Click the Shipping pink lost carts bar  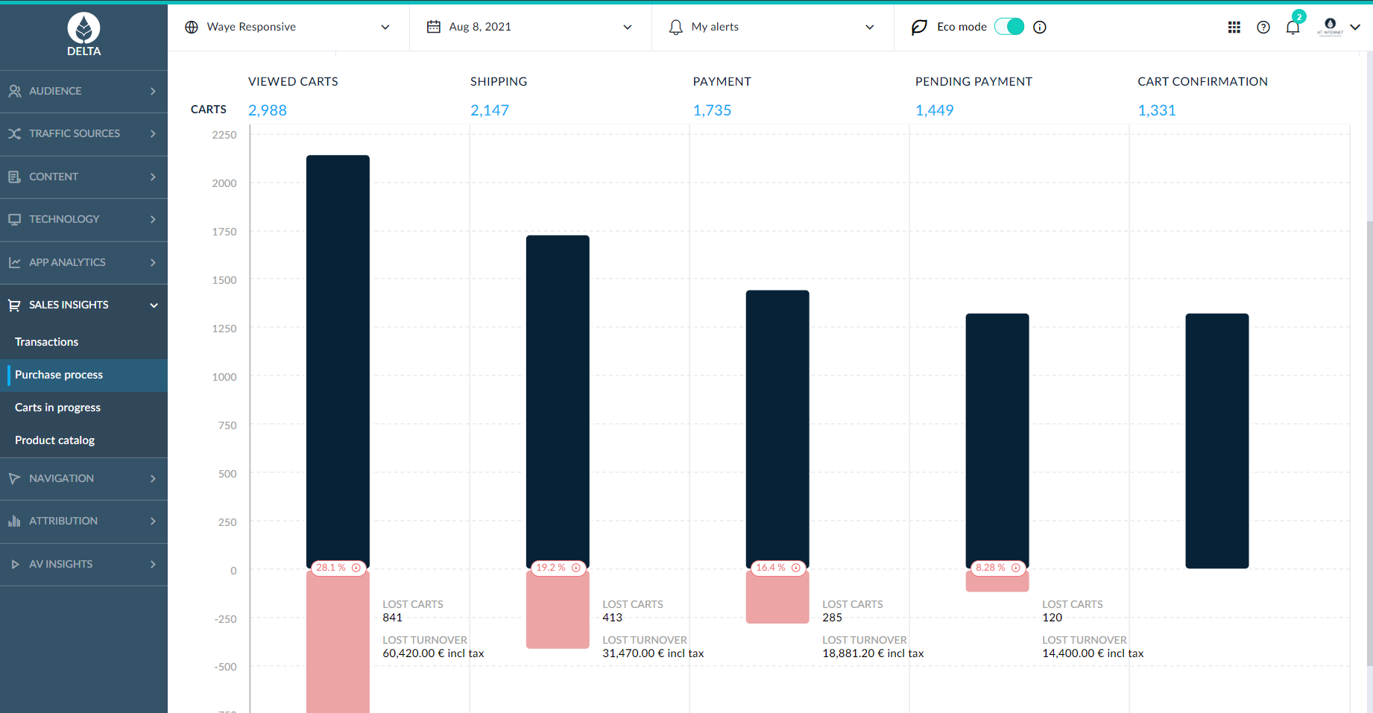pos(558,609)
